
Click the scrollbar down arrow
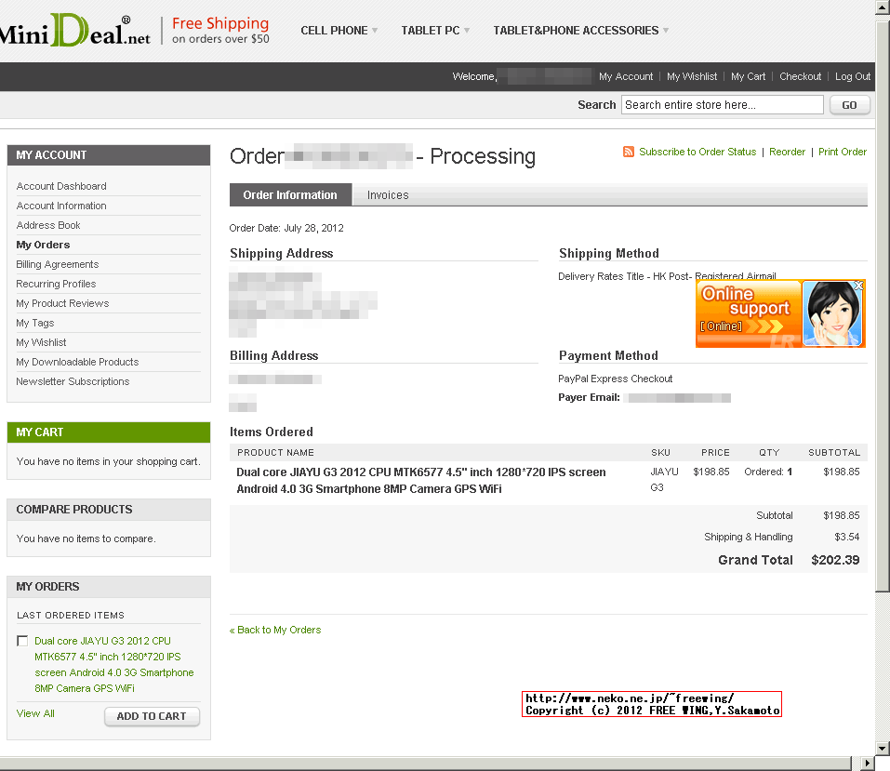click(x=880, y=749)
